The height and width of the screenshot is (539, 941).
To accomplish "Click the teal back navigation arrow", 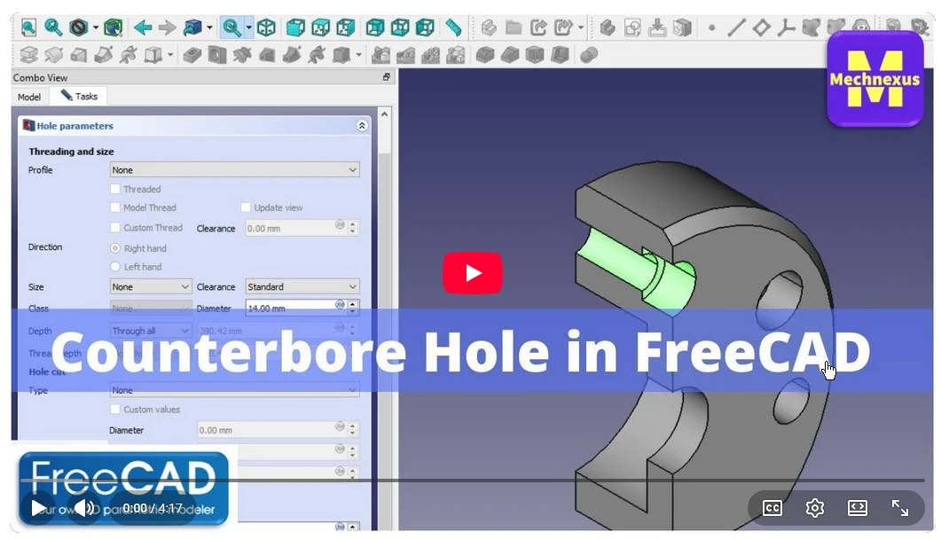I will pyautogui.click(x=142, y=27).
